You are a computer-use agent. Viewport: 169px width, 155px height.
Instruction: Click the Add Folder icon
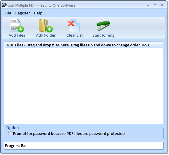click(46, 25)
